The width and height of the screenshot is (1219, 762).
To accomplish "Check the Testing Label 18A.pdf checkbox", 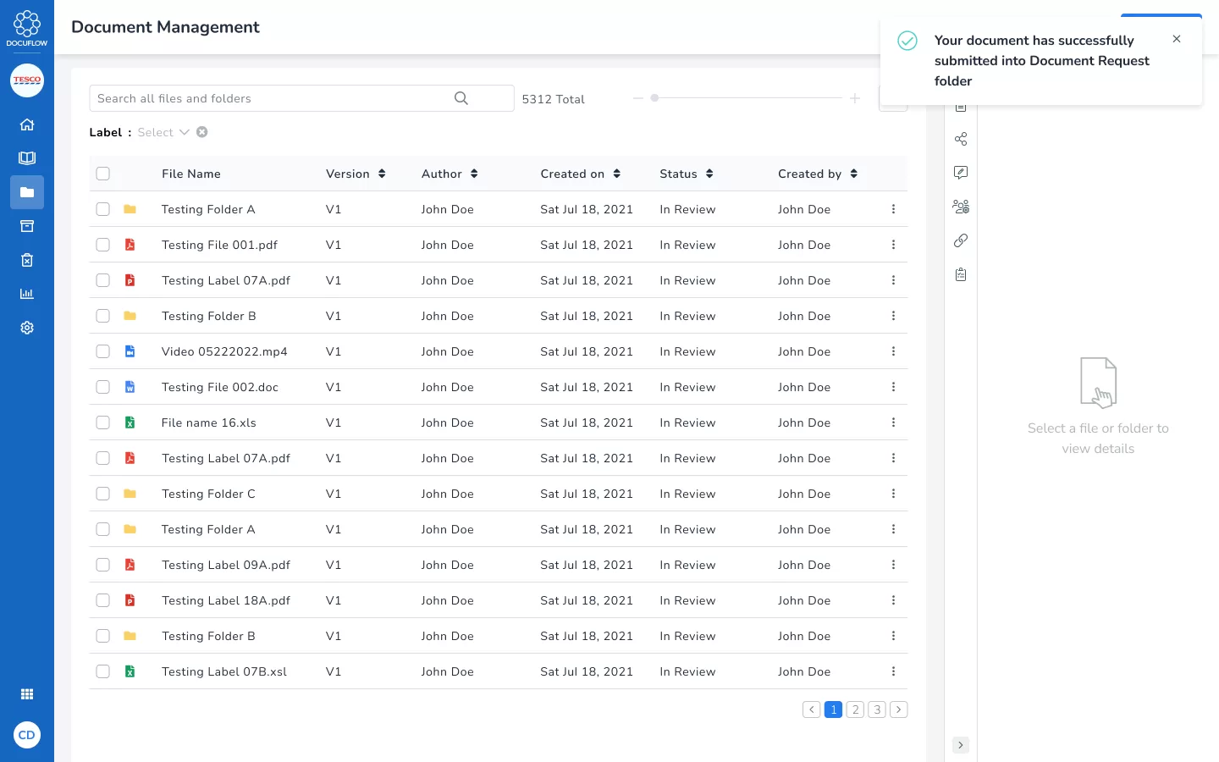I will (x=103, y=600).
